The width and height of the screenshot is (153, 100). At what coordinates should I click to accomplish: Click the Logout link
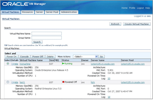coord(140,8)
